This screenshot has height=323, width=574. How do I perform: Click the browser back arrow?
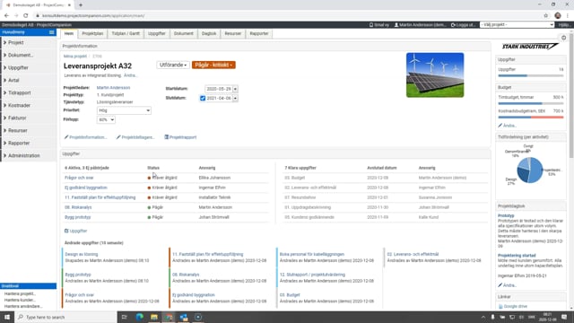point(6,16)
